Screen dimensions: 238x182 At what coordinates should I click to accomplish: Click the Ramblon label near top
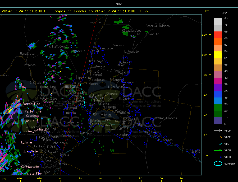95,22
